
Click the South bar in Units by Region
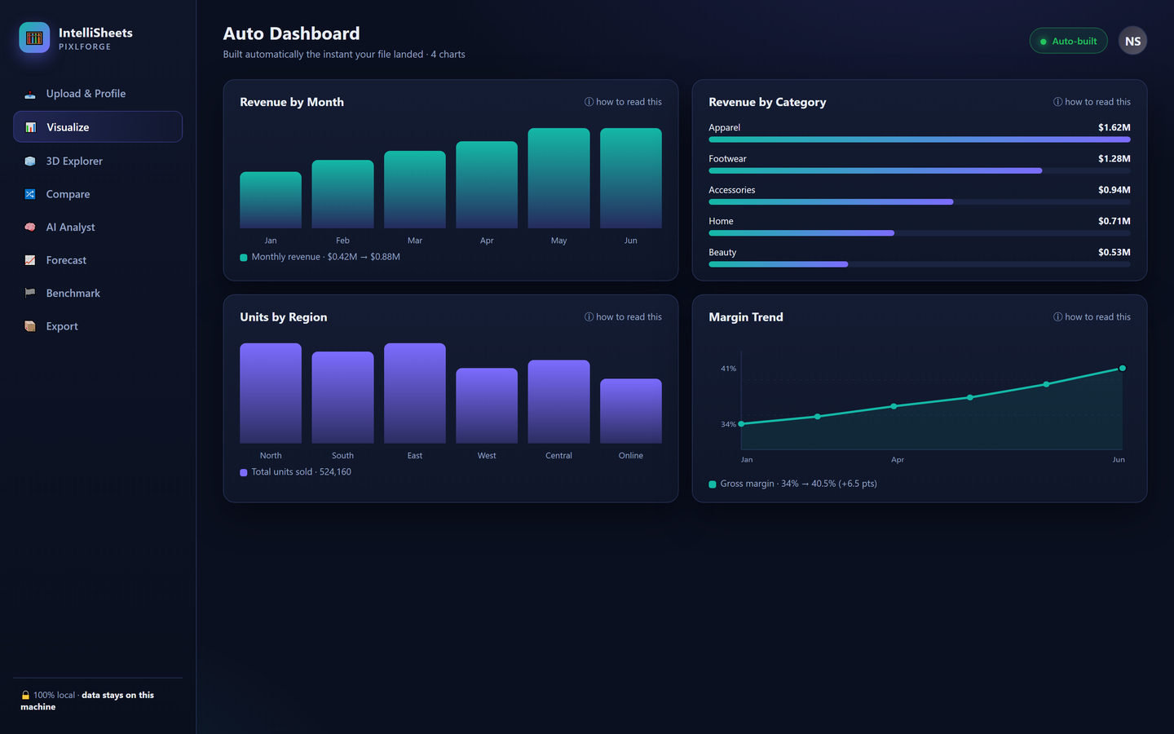(x=342, y=397)
